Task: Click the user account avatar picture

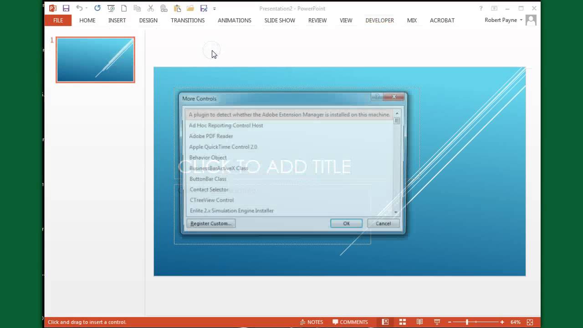Action: click(x=531, y=20)
